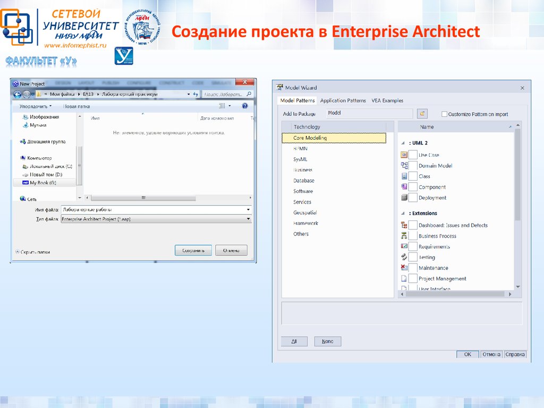
Task: Click the search magnifier in New Project dialog
Action: tap(249, 94)
